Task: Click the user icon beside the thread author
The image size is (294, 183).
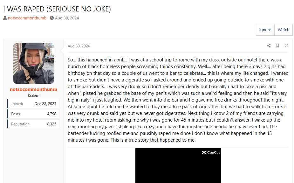Action: coord(5,18)
